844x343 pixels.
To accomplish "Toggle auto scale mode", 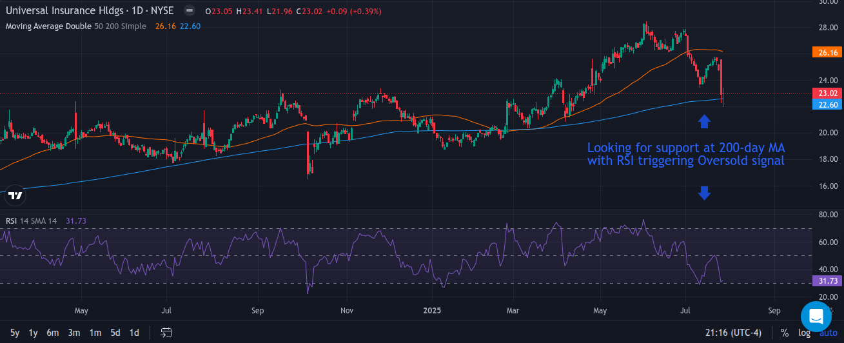I will [x=827, y=333].
